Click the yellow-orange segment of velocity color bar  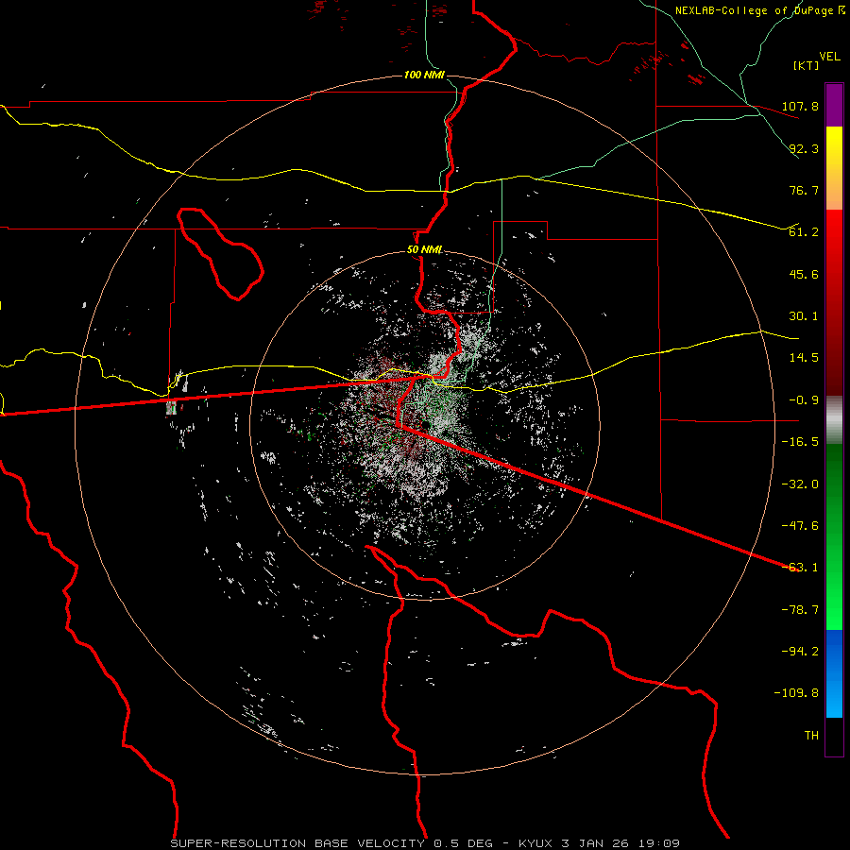click(x=834, y=168)
